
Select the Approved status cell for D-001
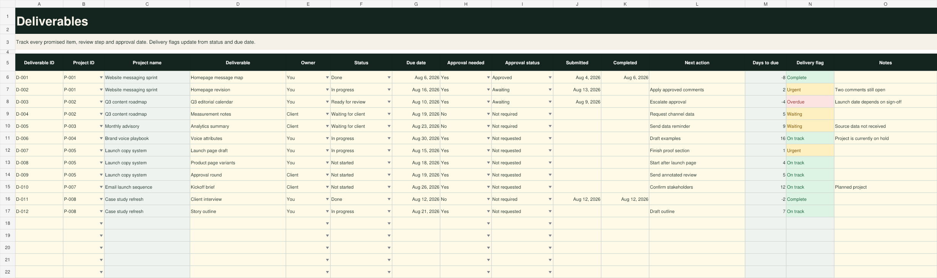click(x=522, y=78)
